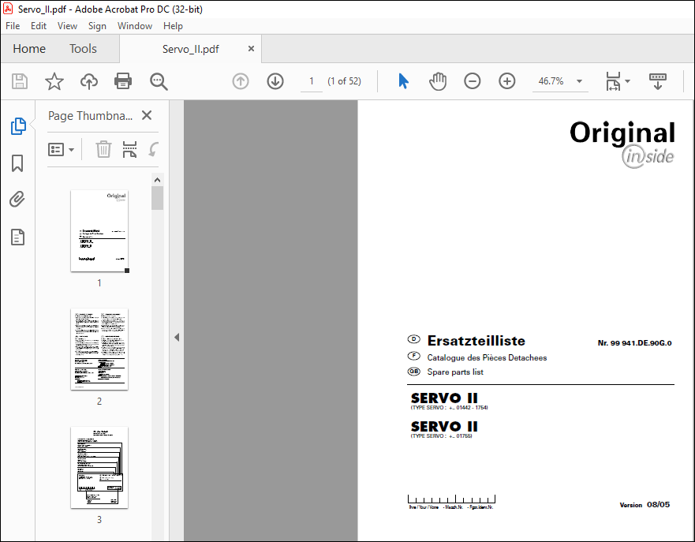Click the fit page width icon
Image resolution: width=695 pixels, height=542 pixels.
(613, 81)
